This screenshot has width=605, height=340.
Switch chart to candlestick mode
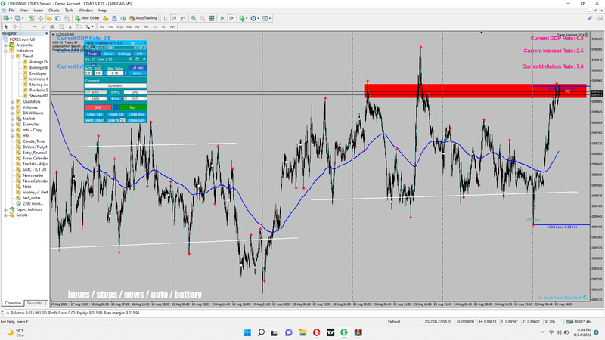click(175, 18)
